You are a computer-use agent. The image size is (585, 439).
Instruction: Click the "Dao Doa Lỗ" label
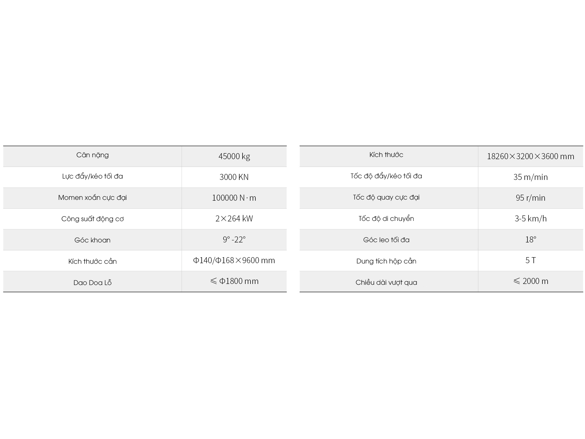[92, 283]
